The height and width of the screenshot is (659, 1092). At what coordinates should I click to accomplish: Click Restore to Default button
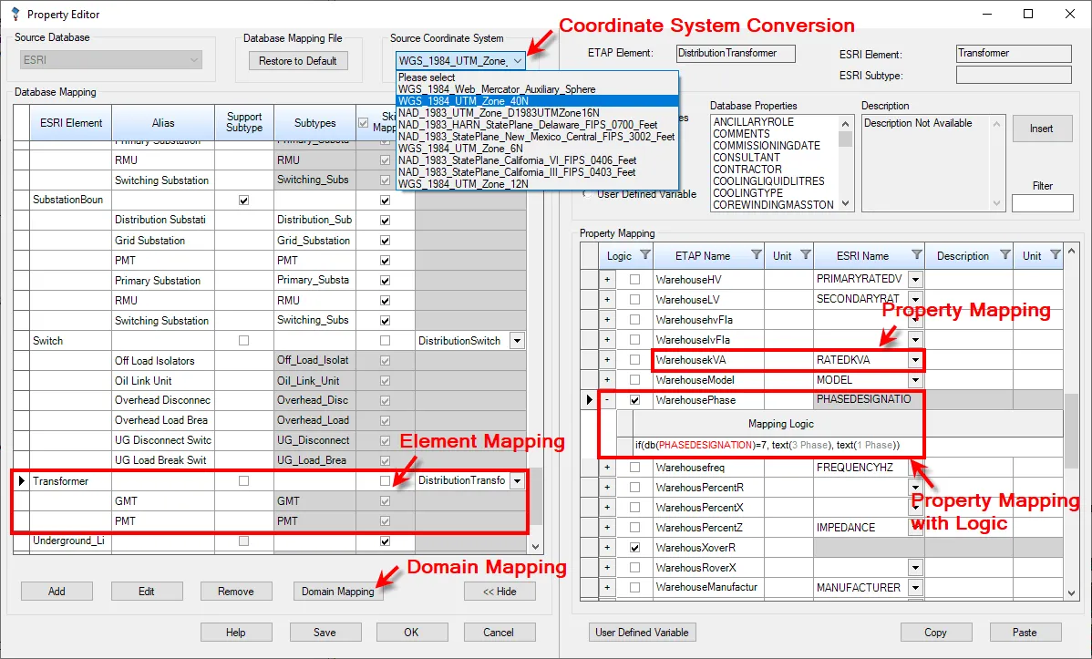pos(297,61)
